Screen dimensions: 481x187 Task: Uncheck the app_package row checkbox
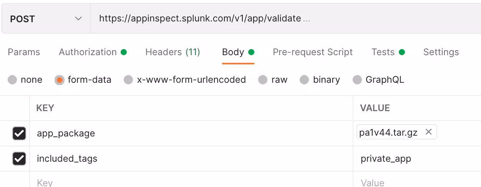19,133
